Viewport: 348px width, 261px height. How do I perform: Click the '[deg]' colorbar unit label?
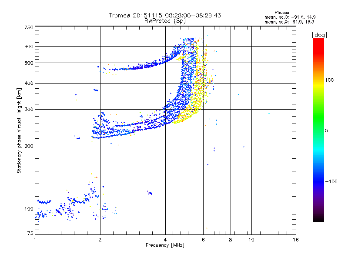[x=319, y=35]
